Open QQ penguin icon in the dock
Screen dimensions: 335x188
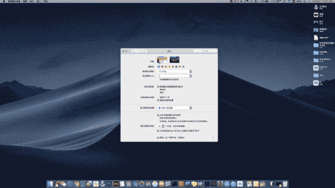(57, 184)
